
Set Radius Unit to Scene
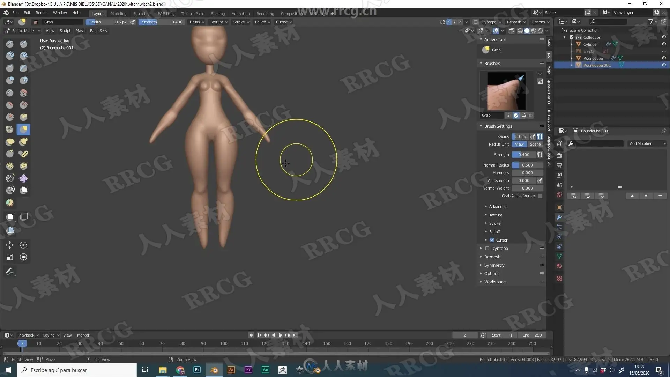(535, 144)
